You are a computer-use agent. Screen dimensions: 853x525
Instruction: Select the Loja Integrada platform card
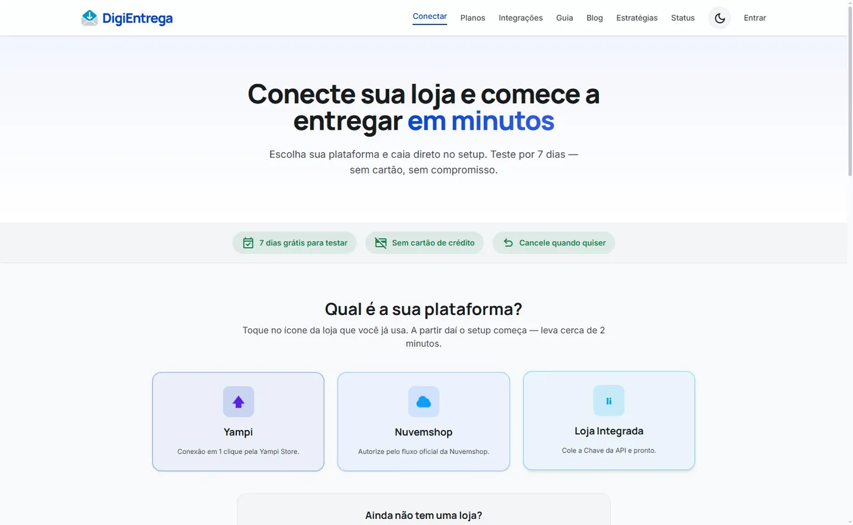609,420
